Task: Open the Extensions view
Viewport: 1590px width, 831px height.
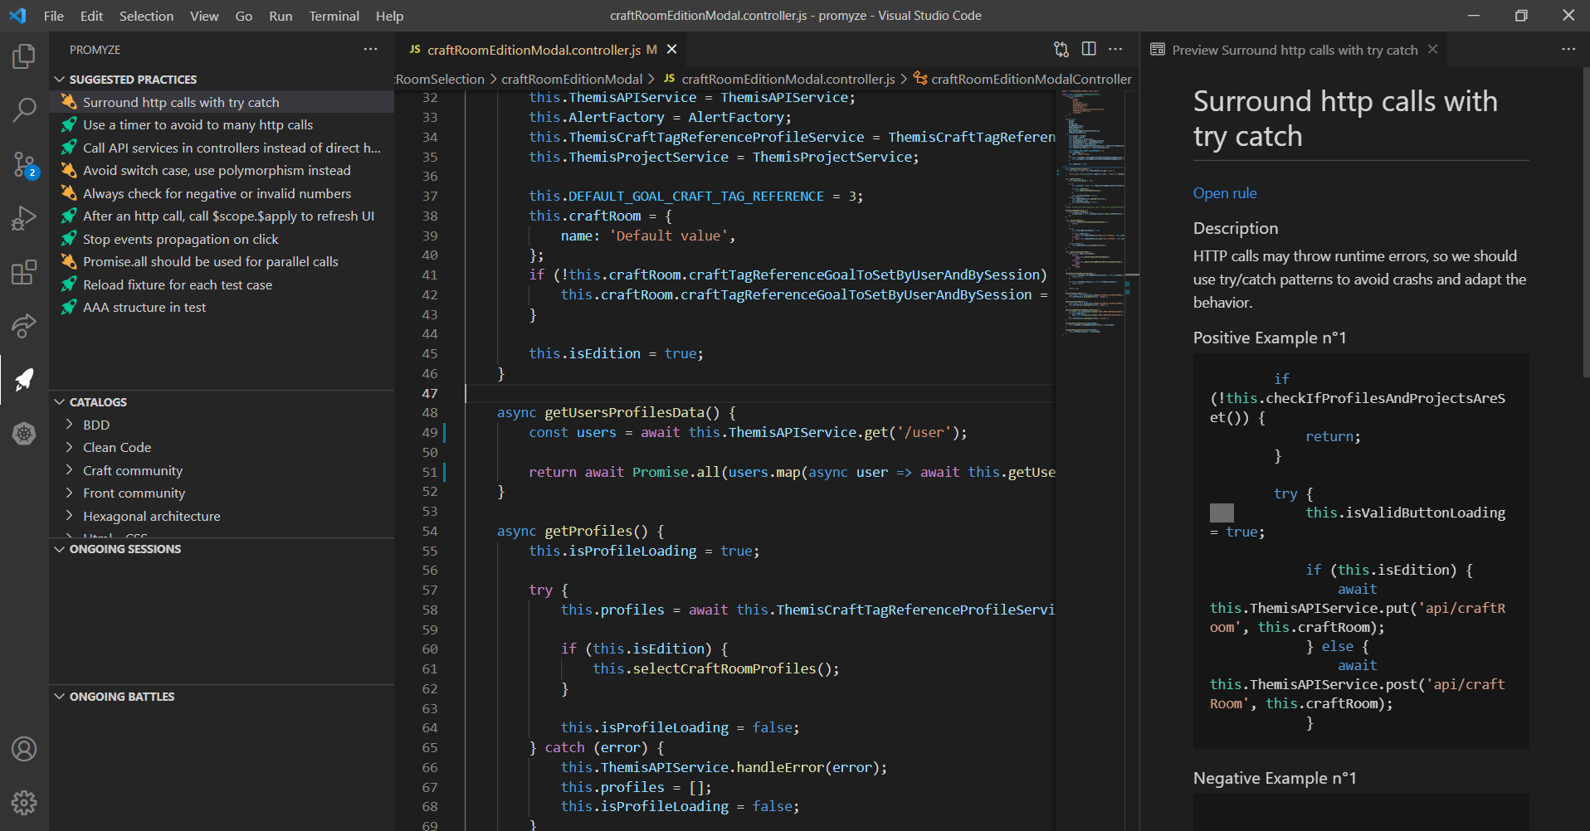Action: click(24, 272)
